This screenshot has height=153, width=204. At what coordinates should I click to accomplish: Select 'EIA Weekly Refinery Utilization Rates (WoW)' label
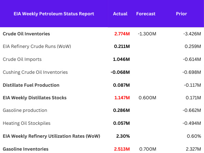(x=52, y=136)
